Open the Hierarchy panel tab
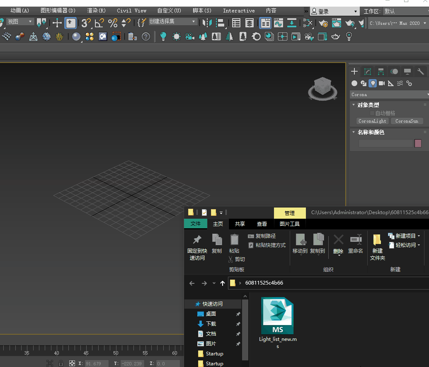The width and height of the screenshot is (429, 367). click(381, 72)
